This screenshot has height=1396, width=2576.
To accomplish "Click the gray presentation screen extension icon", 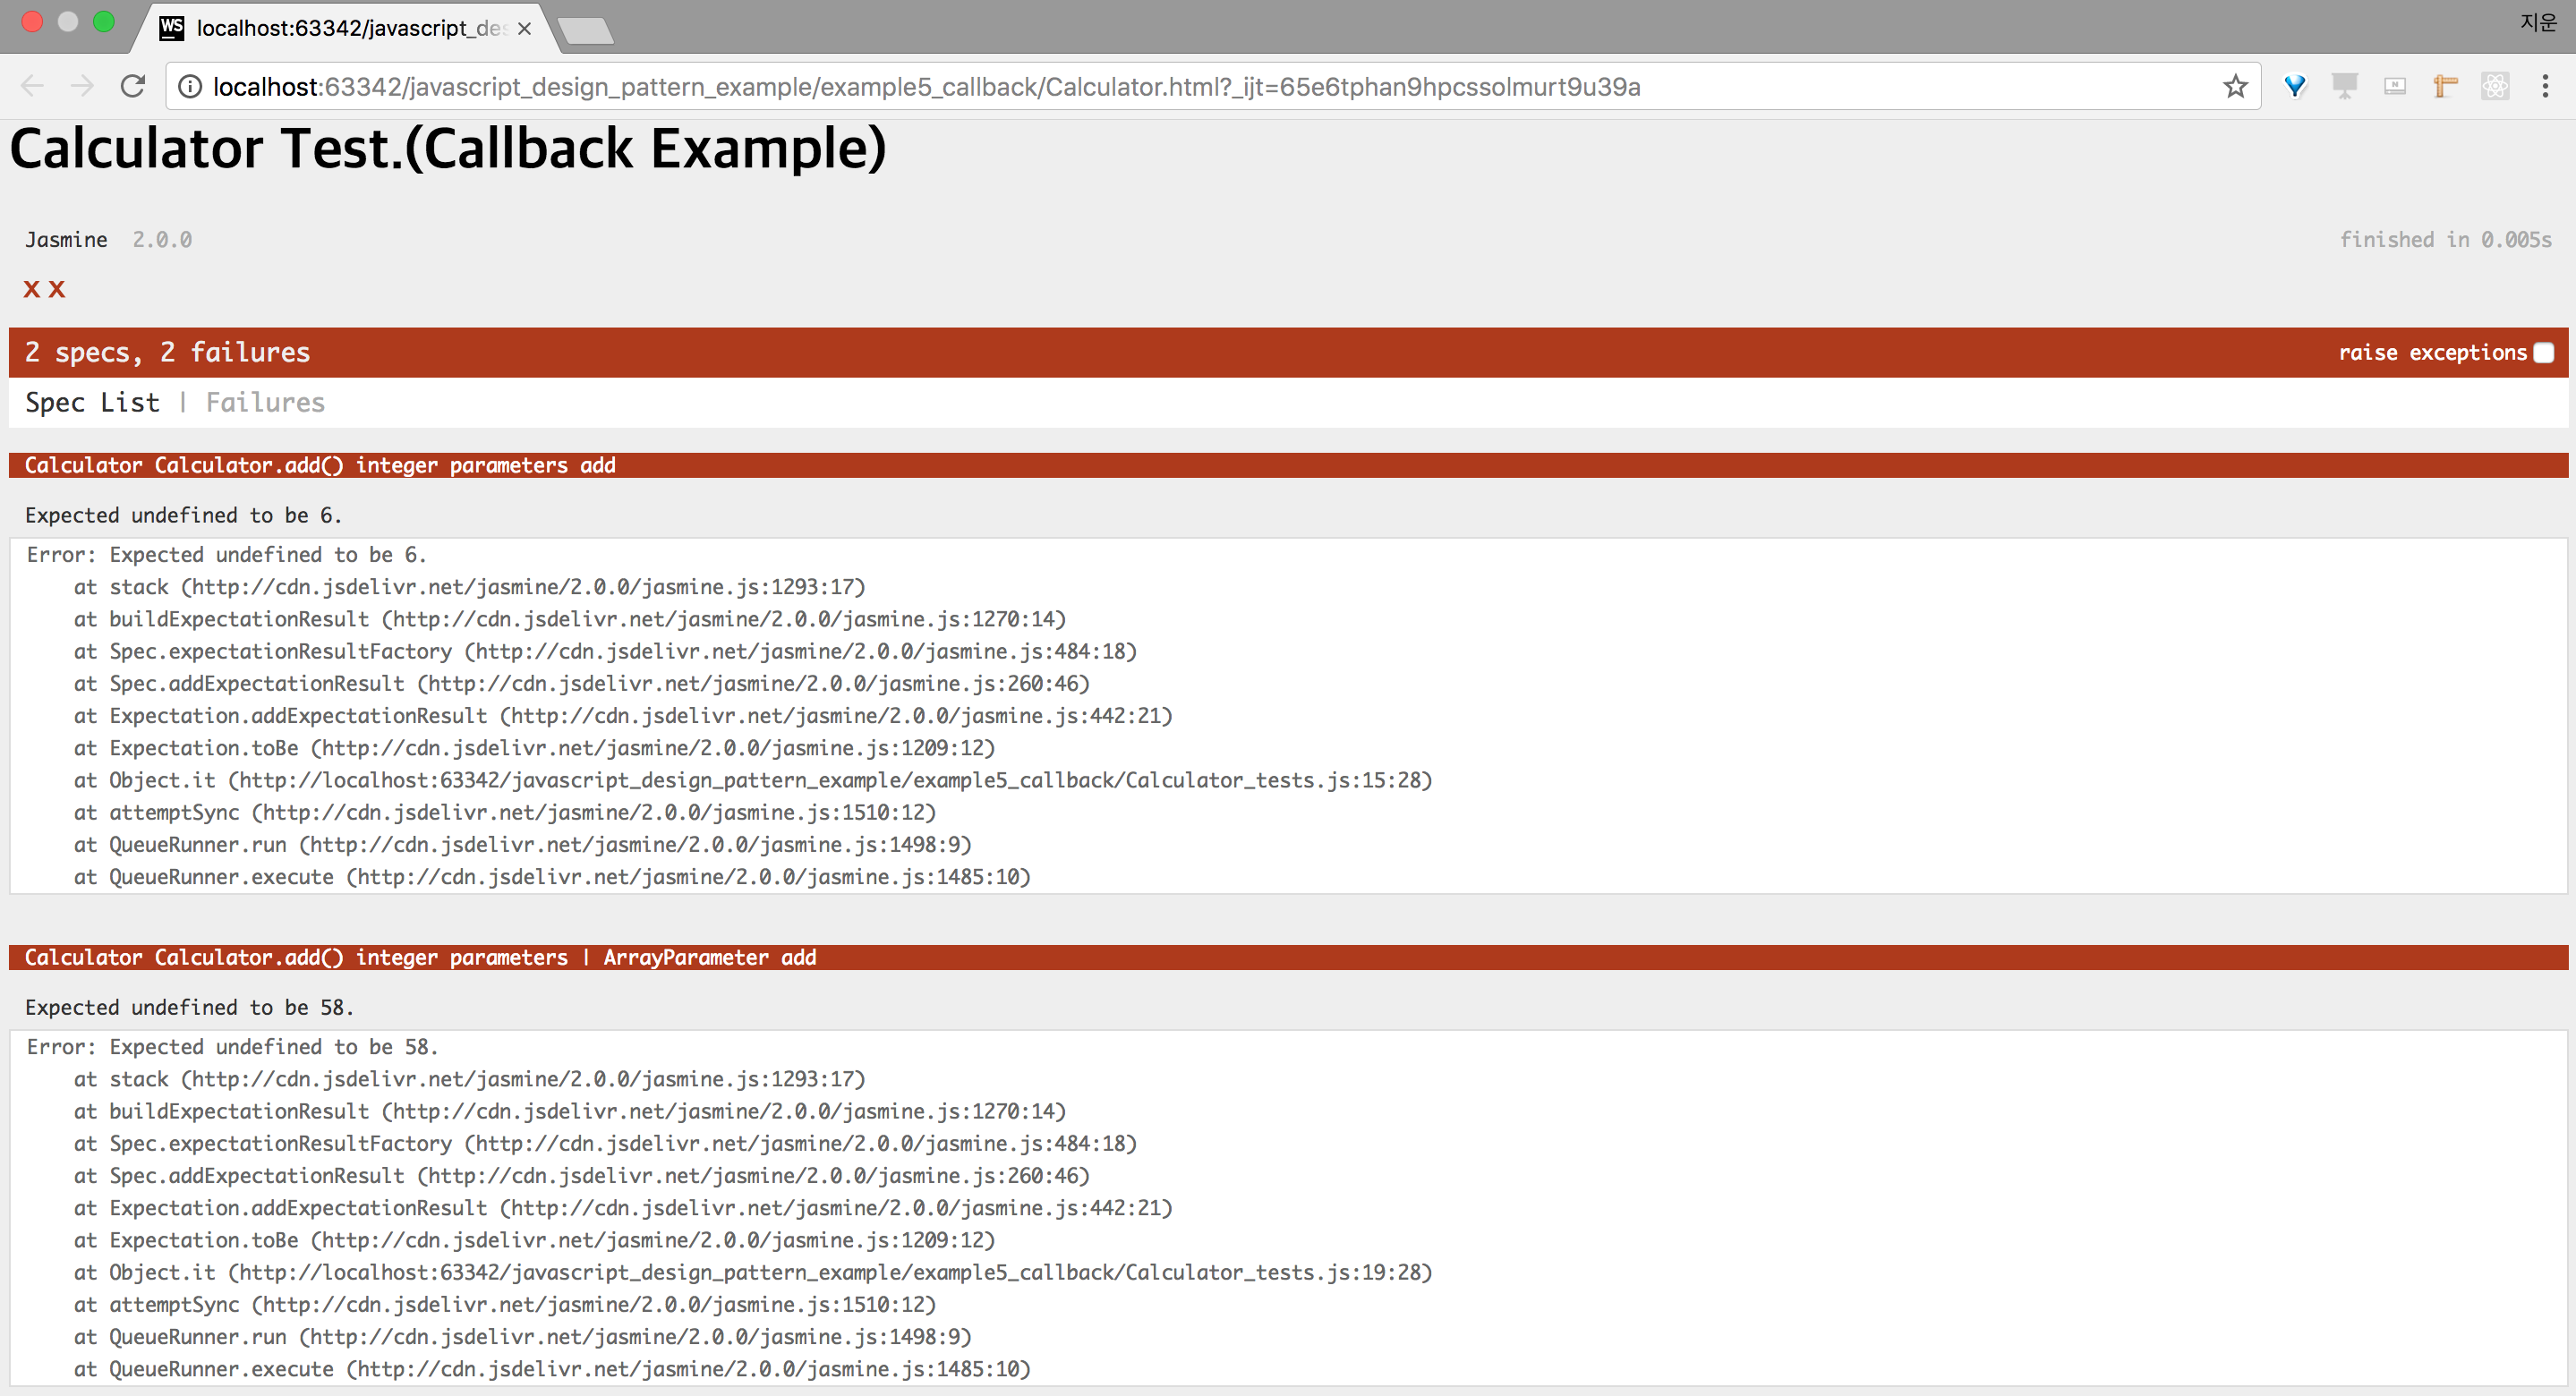I will coord(2345,87).
